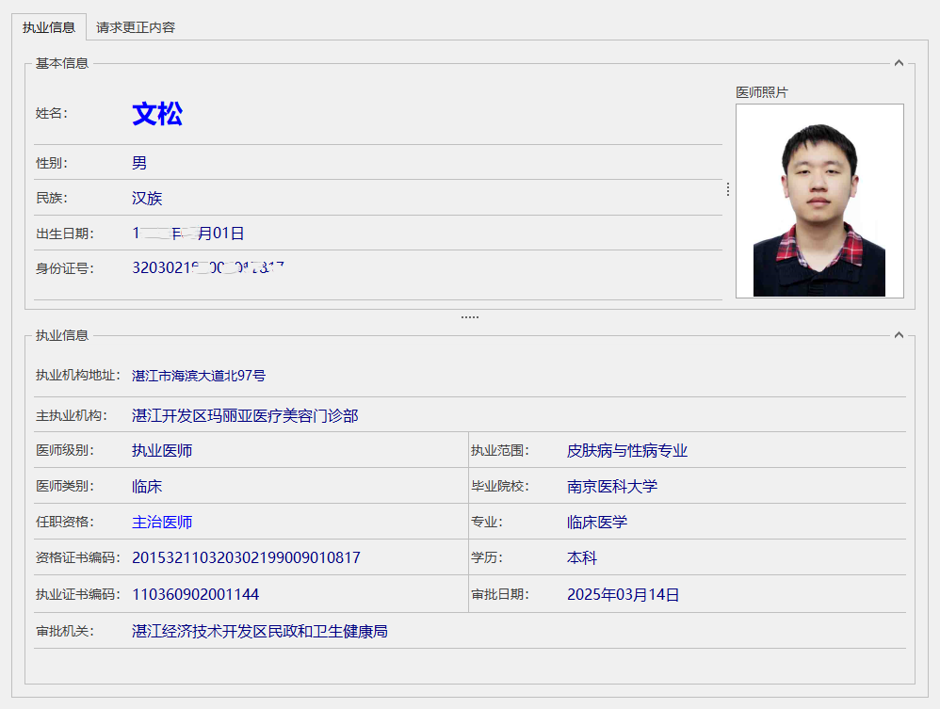Click education value 本科
The width and height of the screenshot is (940, 709).
coord(582,558)
